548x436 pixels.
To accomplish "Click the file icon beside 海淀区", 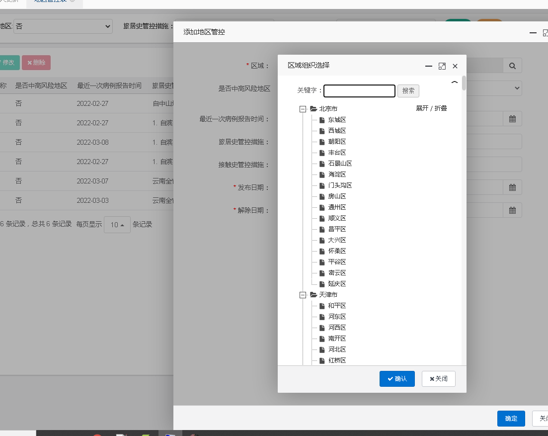I will [322, 174].
